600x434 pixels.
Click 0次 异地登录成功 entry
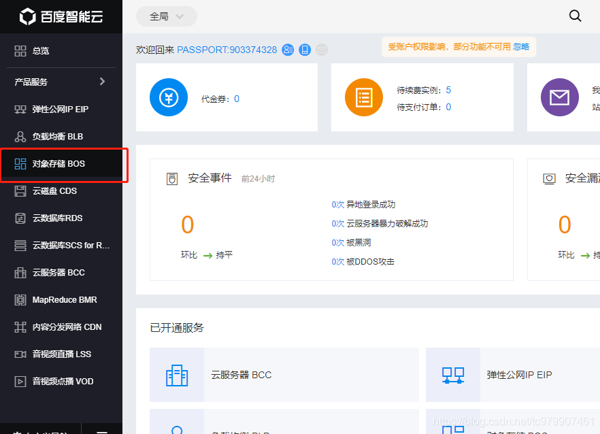(x=363, y=204)
